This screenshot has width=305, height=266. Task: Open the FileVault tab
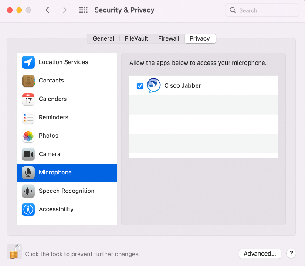(136, 38)
